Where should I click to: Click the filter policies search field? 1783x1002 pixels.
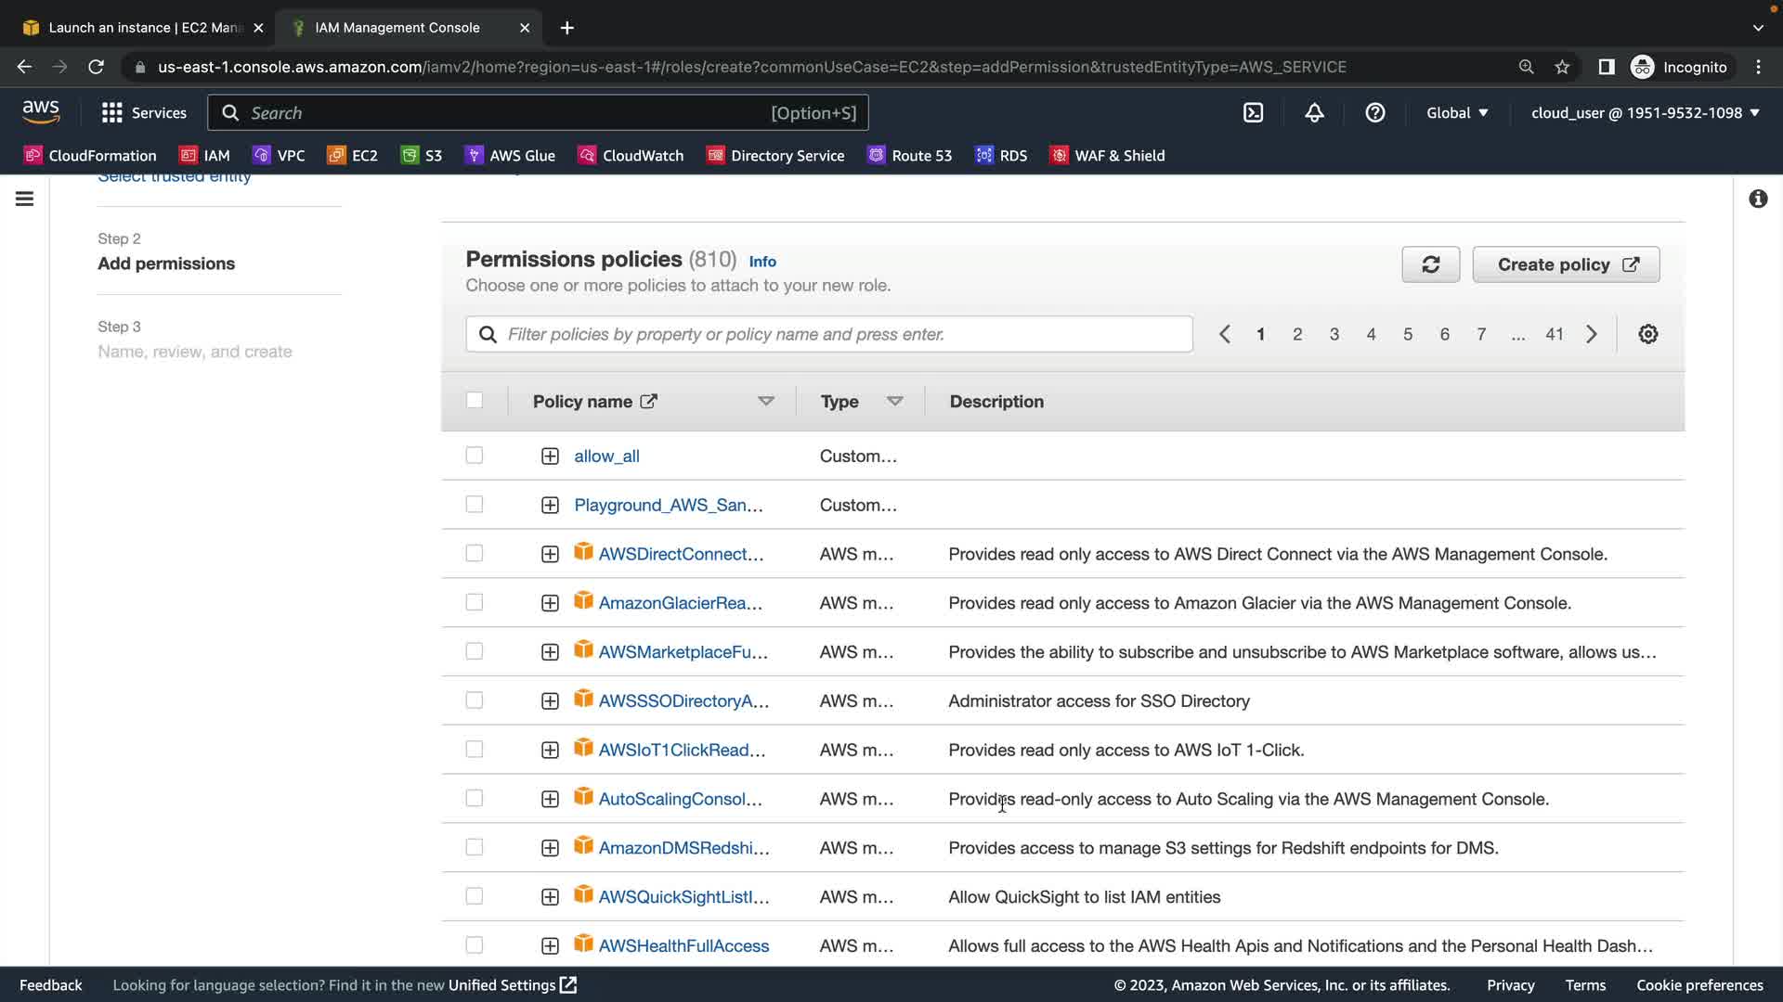click(828, 334)
